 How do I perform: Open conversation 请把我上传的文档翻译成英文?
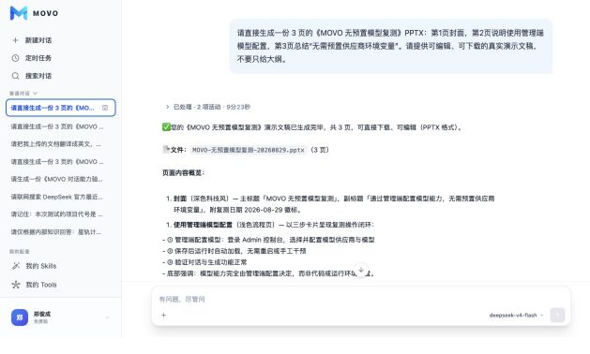56,144
